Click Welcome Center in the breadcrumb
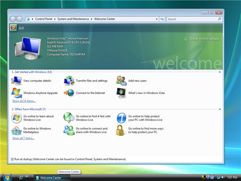Viewport: 241px width, 181px height. 104,19
